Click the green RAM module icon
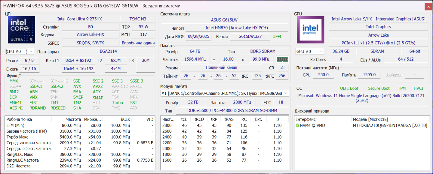 [282, 59]
